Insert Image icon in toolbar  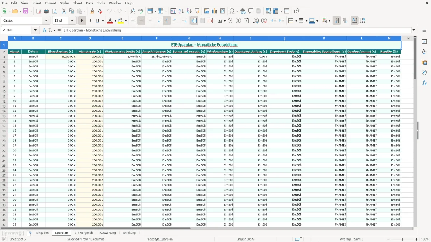pyautogui.click(x=207, y=11)
